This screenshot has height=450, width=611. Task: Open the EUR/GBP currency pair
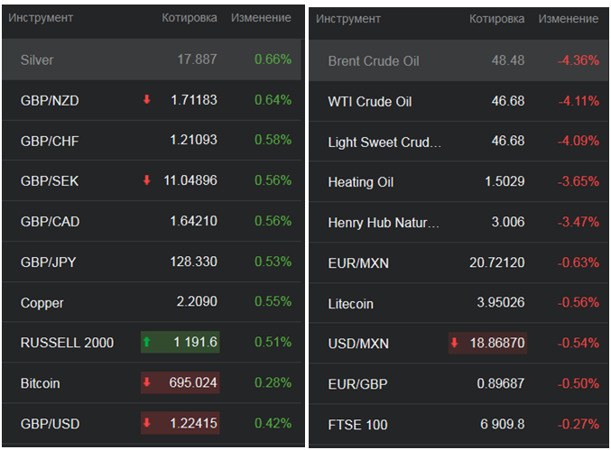coord(356,383)
